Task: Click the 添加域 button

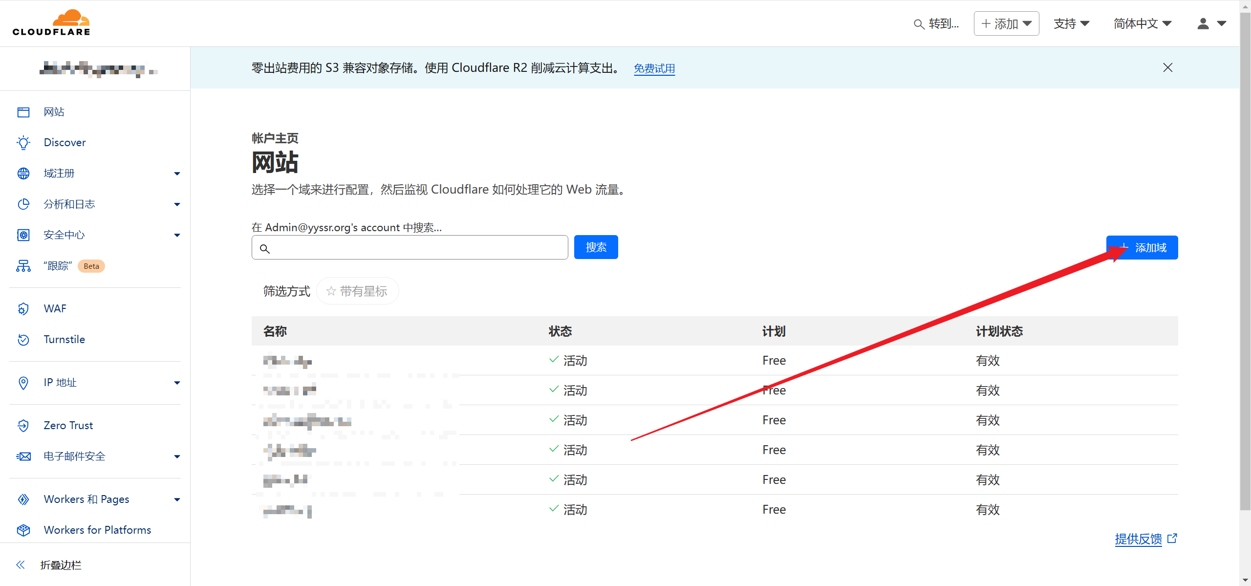Action: pos(1142,248)
